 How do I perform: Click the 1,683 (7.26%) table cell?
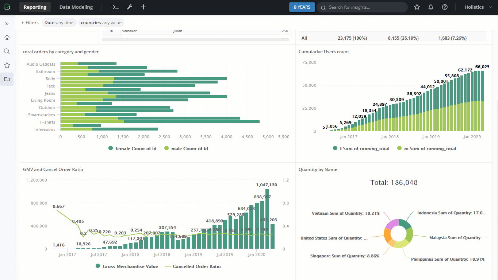(452, 38)
